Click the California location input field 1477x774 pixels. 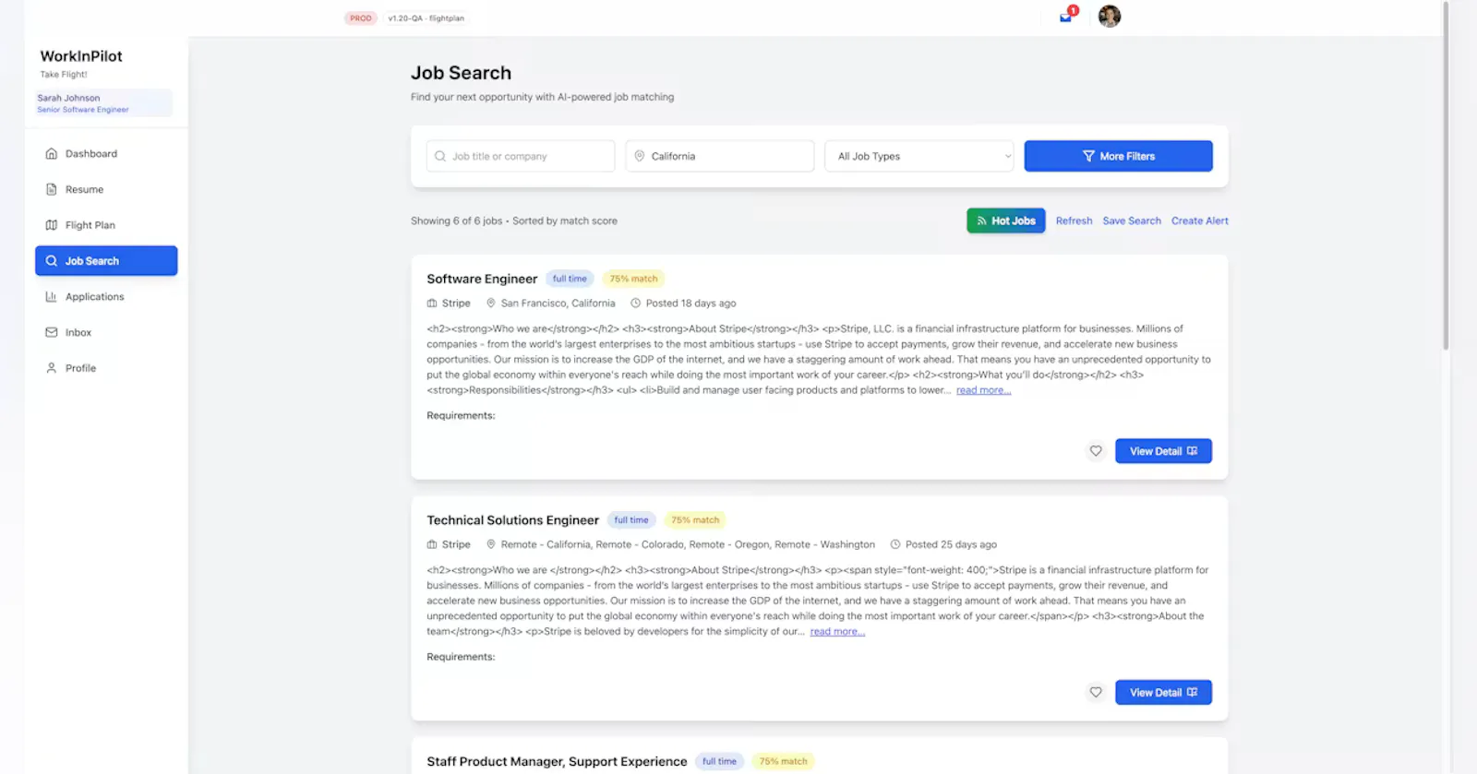pyautogui.click(x=720, y=156)
